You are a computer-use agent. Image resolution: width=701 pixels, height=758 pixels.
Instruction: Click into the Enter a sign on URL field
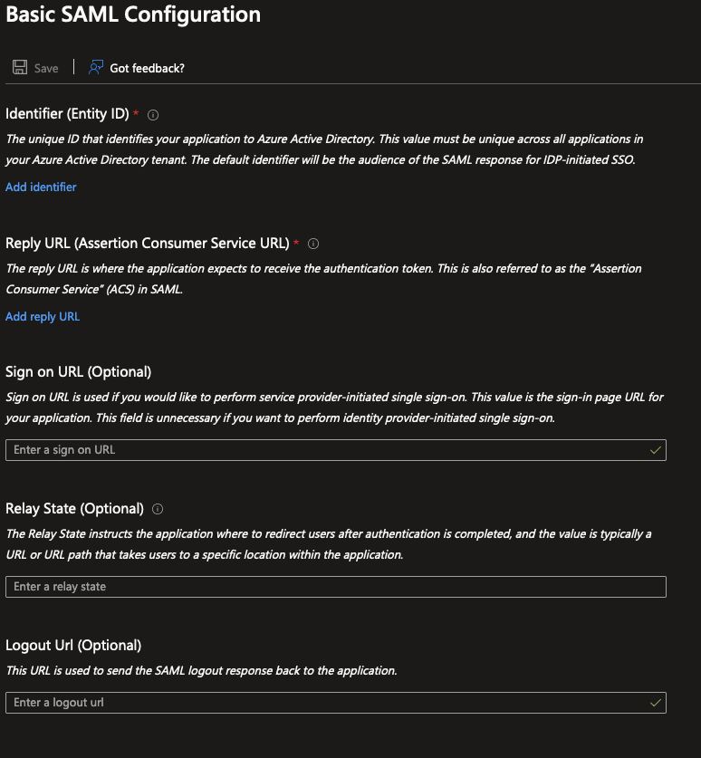coord(272,449)
